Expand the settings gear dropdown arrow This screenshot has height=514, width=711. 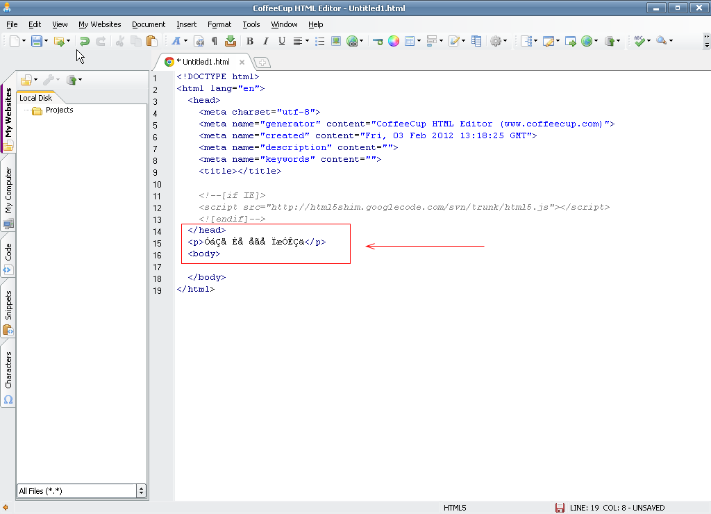click(505, 41)
